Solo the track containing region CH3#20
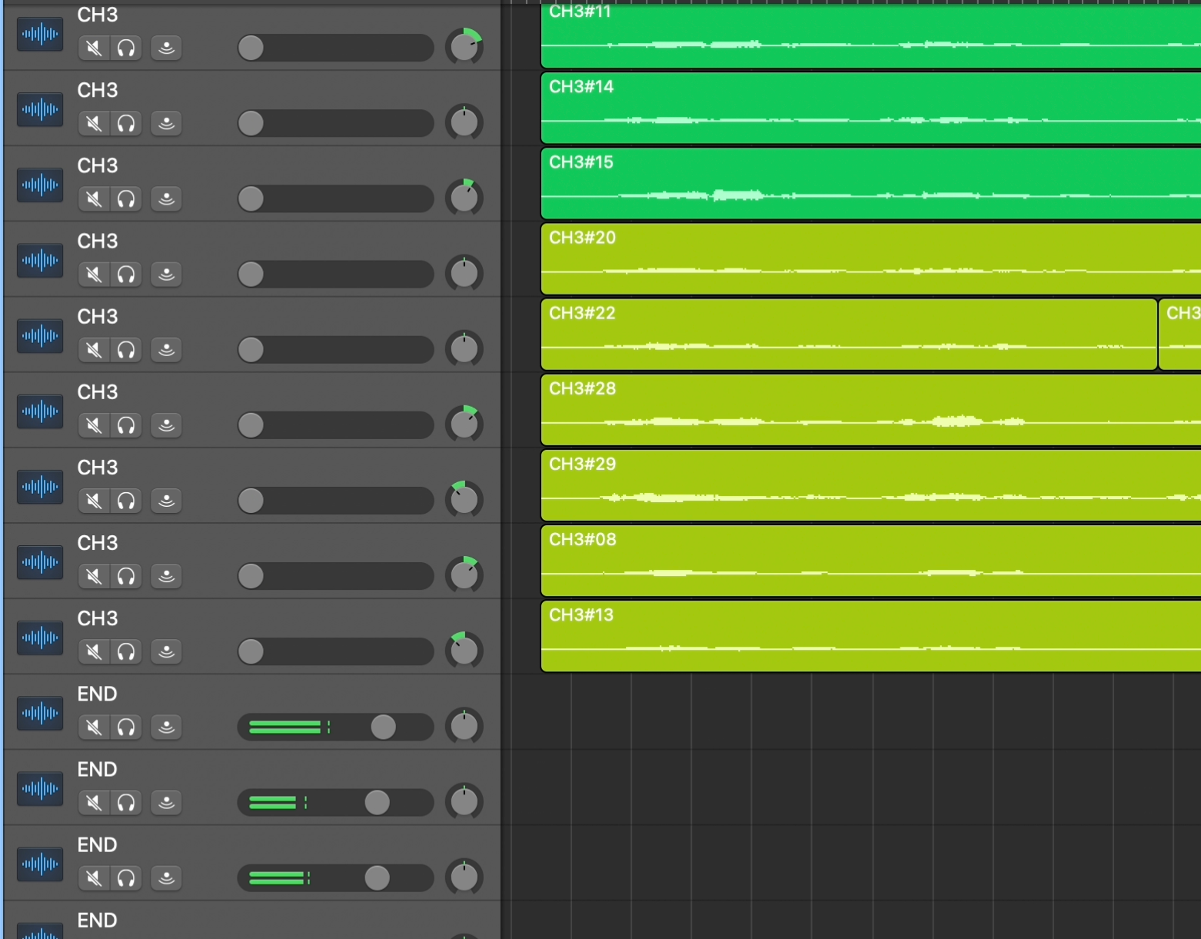Screen dimensions: 1201x939 click(x=126, y=275)
